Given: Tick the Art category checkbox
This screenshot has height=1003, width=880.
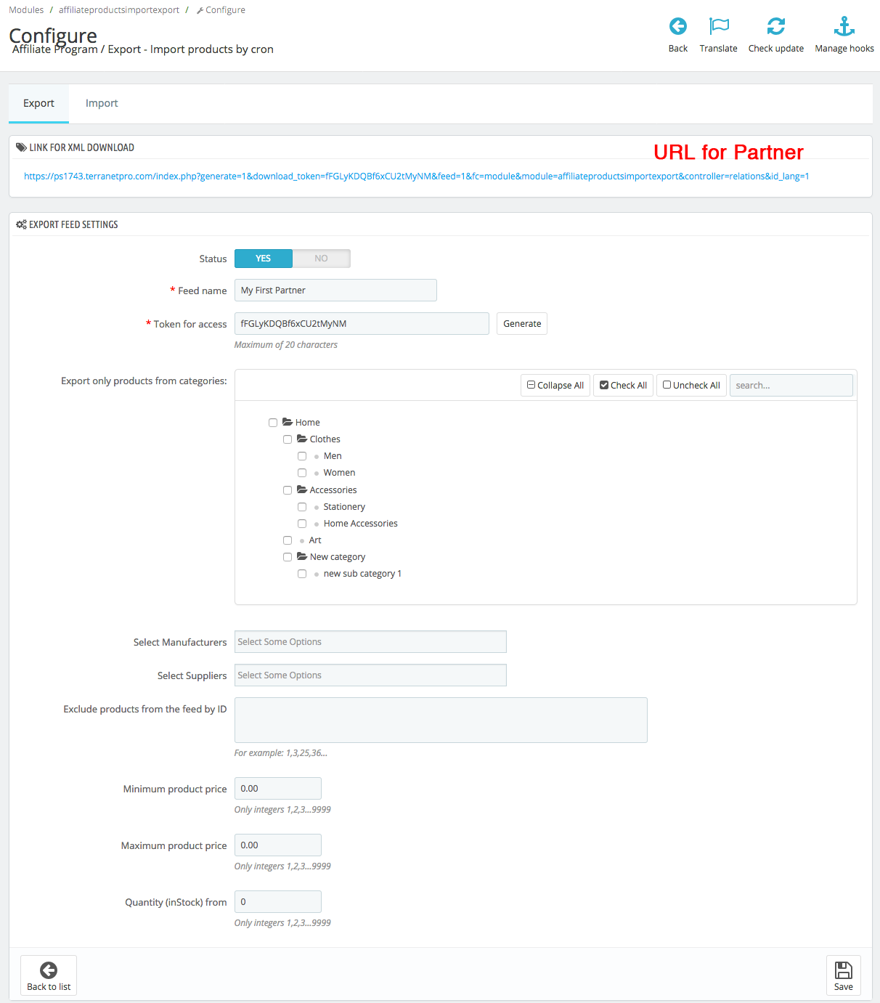Looking at the screenshot, I should coord(288,540).
